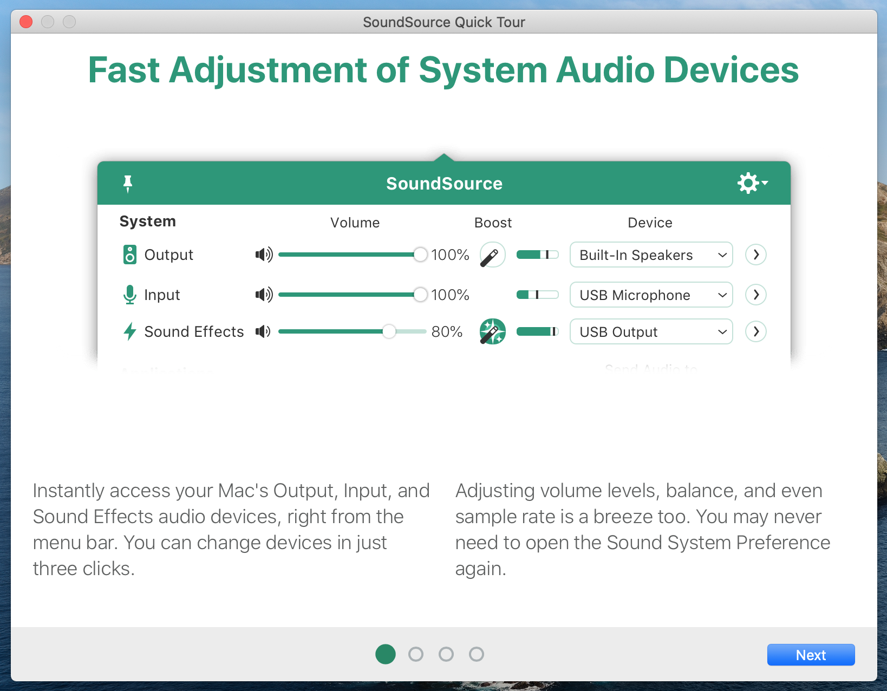Click the System section heading
887x691 pixels.
coord(148,221)
